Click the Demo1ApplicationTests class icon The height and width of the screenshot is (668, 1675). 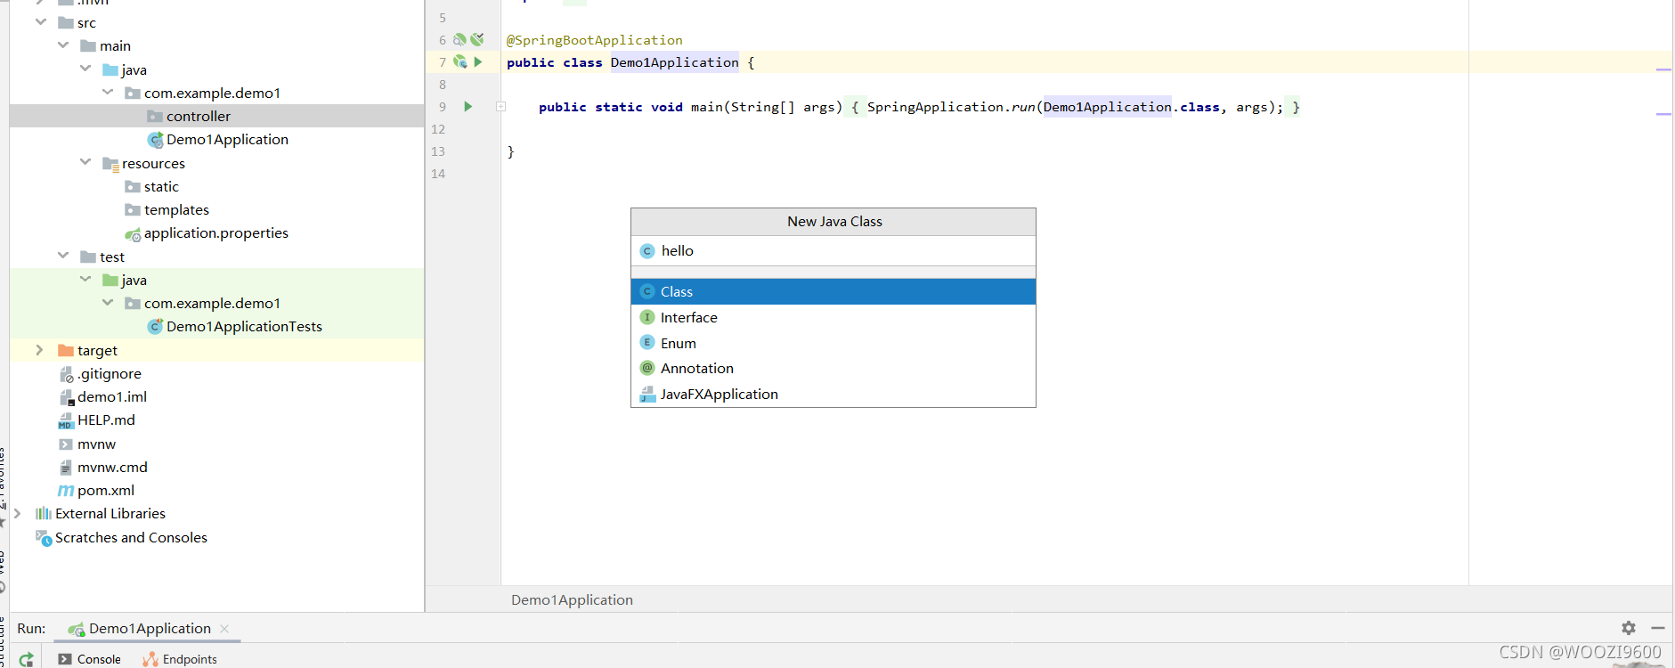pos(155,326)
